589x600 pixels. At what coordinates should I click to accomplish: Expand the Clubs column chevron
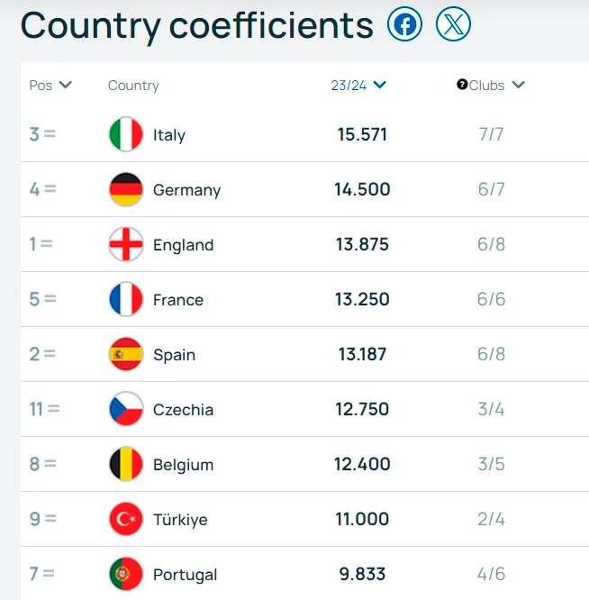(518, 86)
